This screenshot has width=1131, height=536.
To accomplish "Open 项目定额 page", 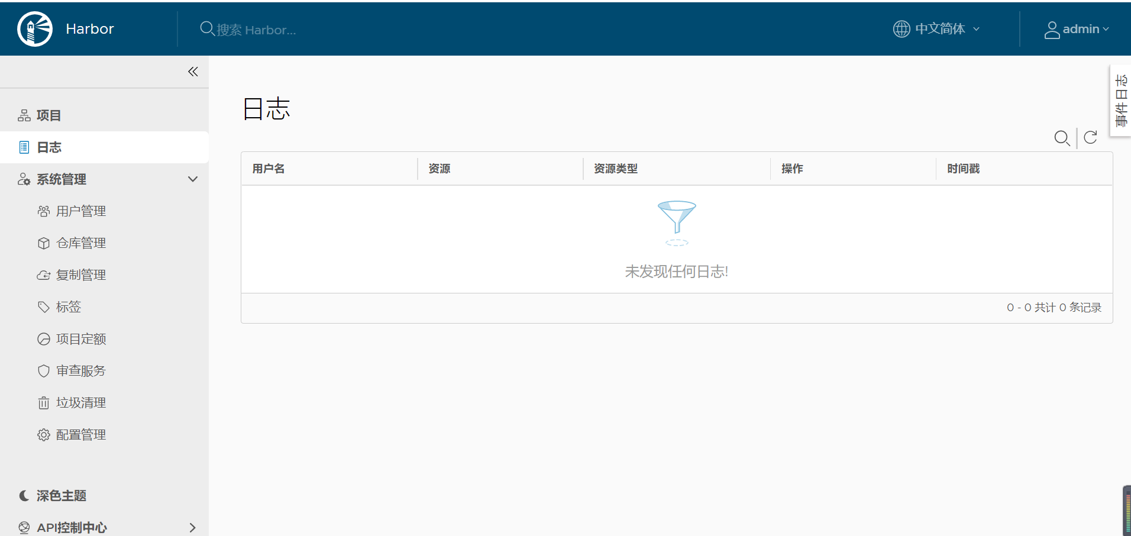I will pyautogui.click(x=81, y=339).
